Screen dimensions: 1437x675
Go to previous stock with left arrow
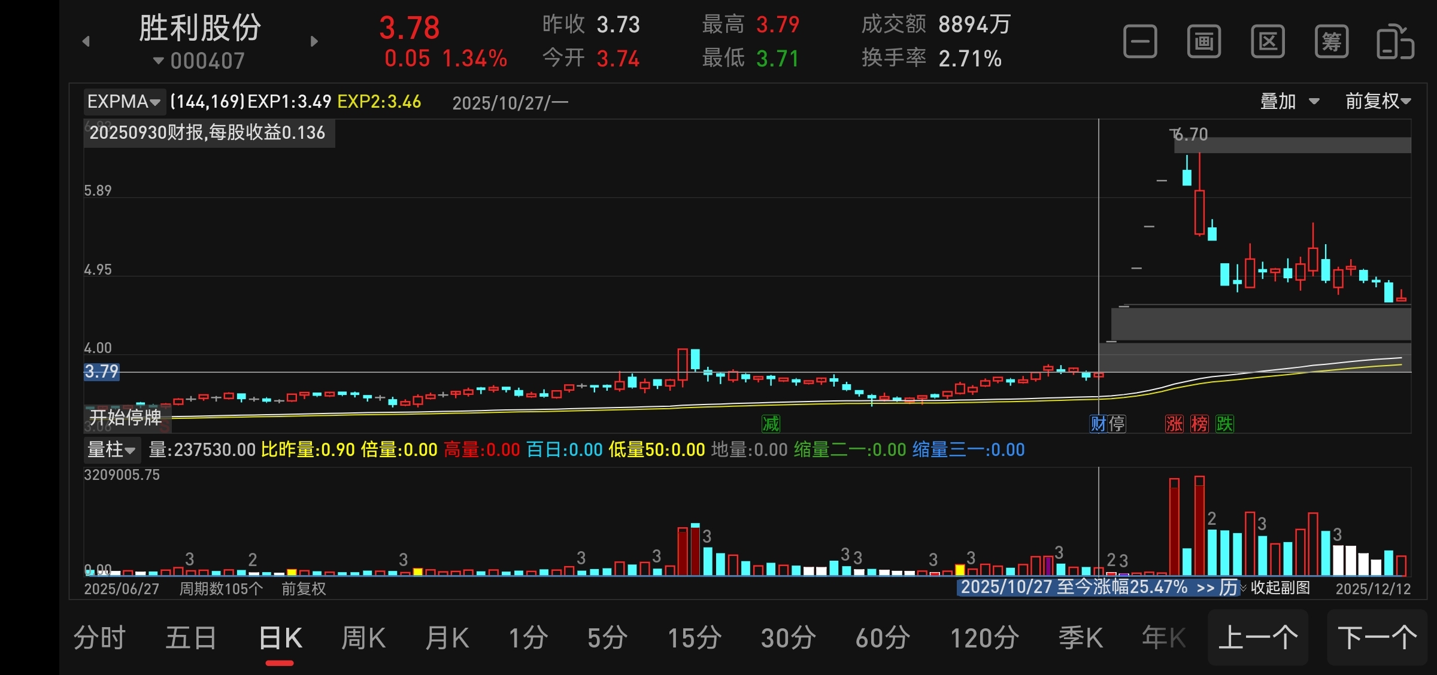pyautogui.click(x=86, y=41)
